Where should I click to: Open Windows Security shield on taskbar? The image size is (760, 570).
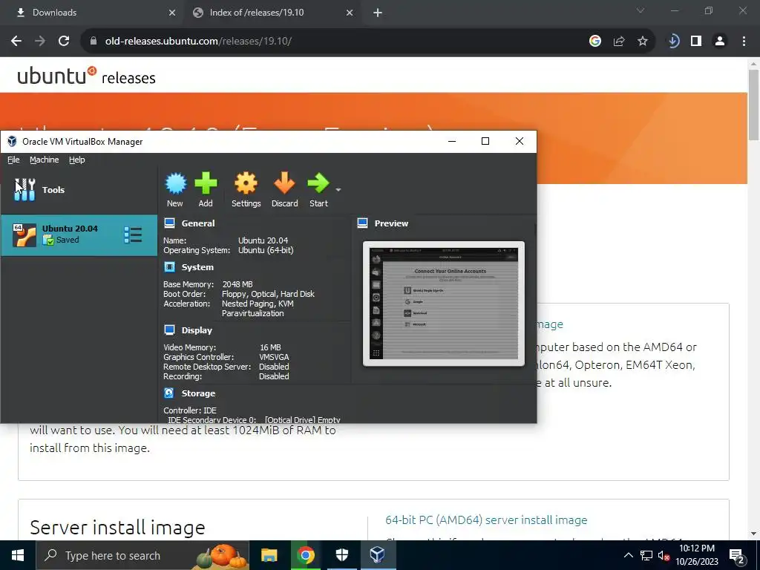click(x=341, y=555)
